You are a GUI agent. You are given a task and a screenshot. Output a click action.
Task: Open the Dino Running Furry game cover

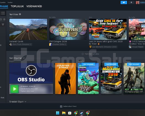click(88, 78)
